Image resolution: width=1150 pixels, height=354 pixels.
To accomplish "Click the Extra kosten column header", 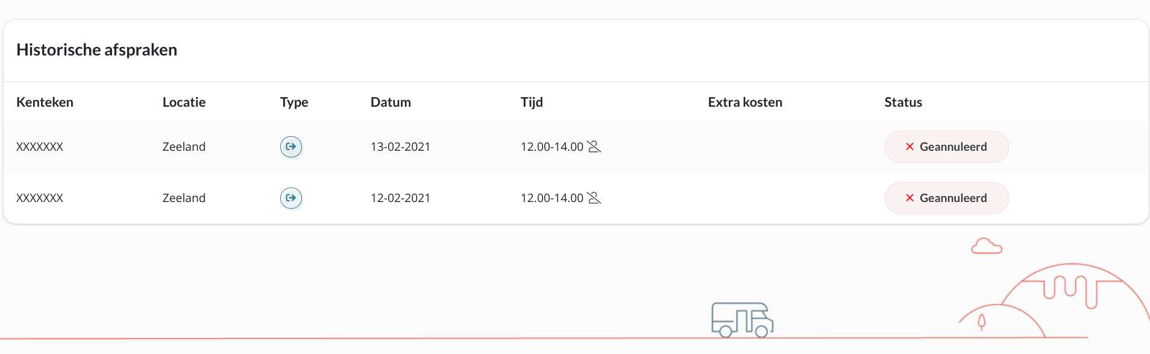I will coord(745,102).
